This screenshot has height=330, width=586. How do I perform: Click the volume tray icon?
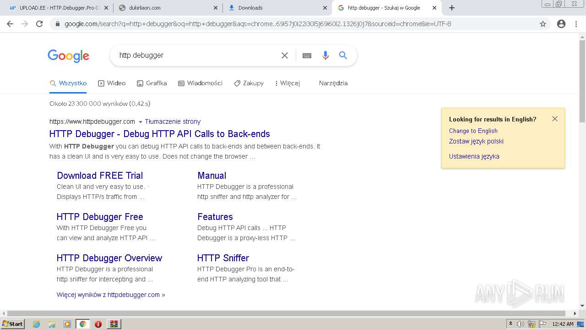pyautogui.click(x=521, y=324)
